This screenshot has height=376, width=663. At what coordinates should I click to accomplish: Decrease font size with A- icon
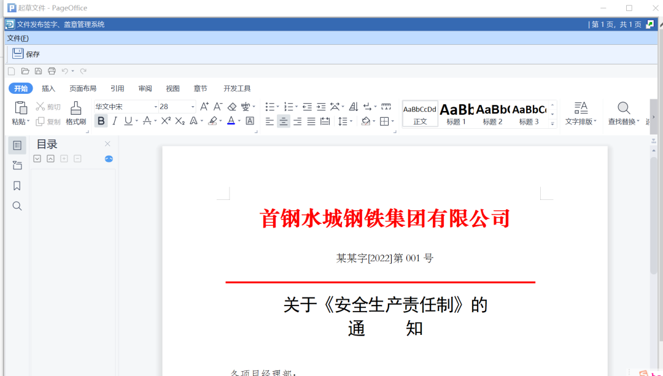click(x=218, y=107)
